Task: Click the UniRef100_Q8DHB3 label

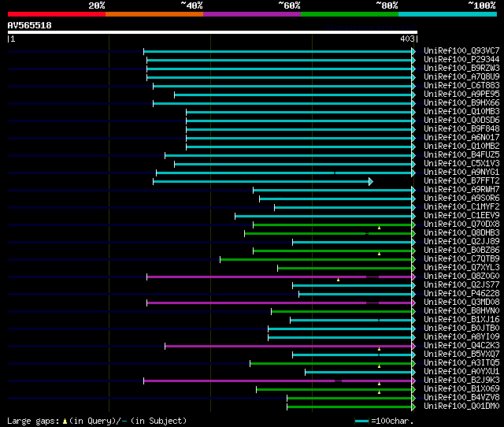Action: (461, 233)
